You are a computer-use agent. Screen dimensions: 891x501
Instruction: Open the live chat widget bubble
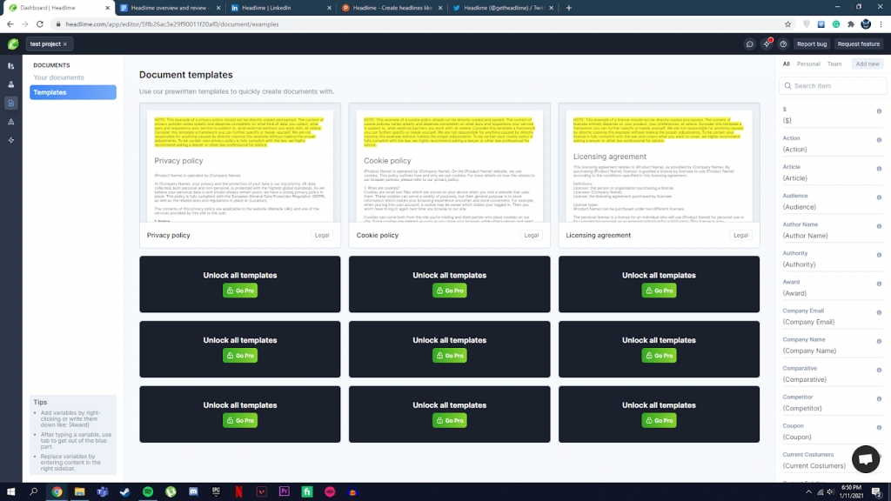866,458
